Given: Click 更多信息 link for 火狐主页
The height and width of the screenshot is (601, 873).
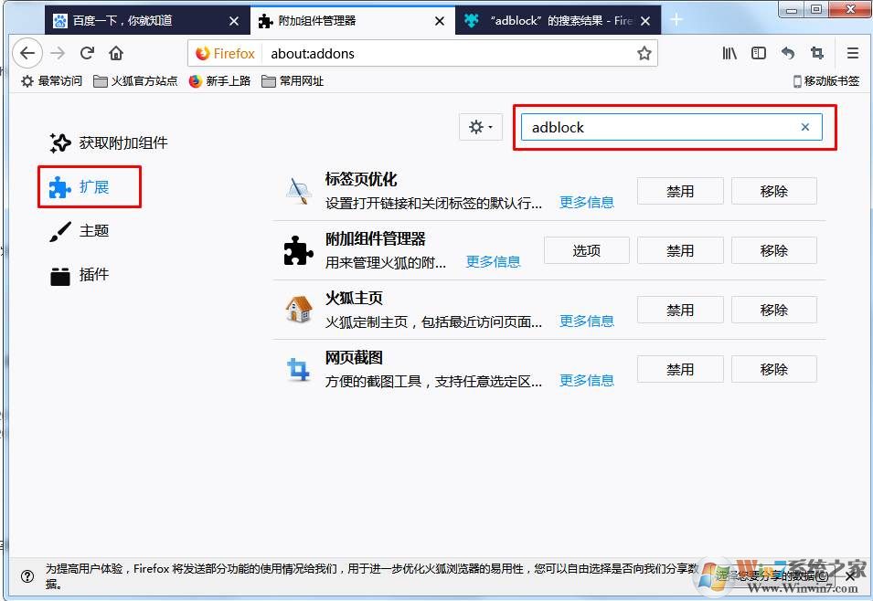Looking at the screenshot, I should pyautogui.click(x=586, y=321).
